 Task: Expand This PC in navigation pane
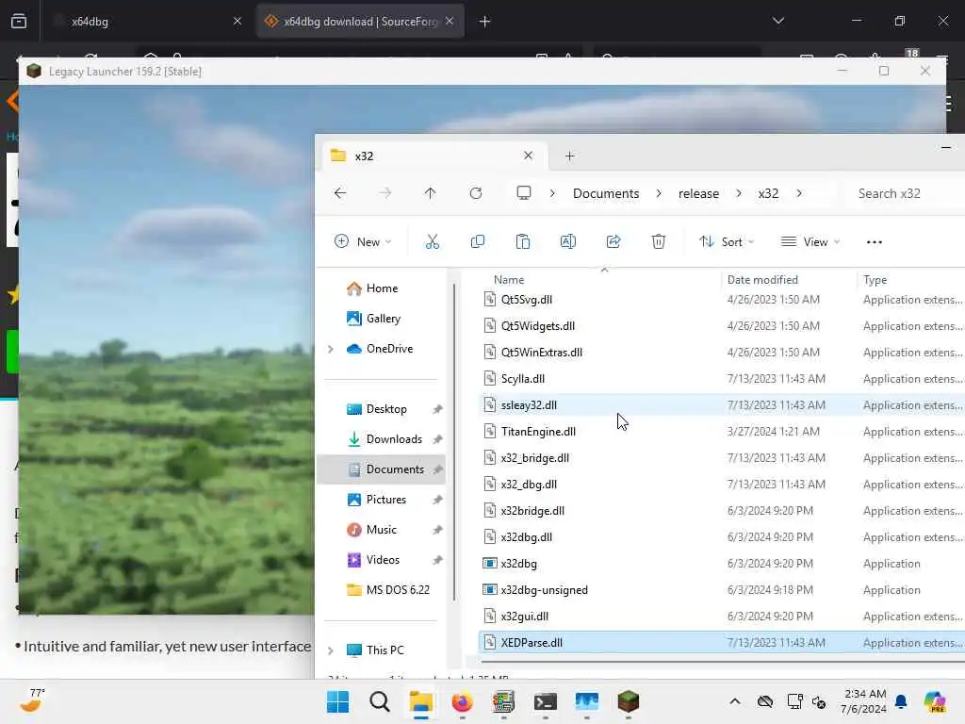point(331,650)
